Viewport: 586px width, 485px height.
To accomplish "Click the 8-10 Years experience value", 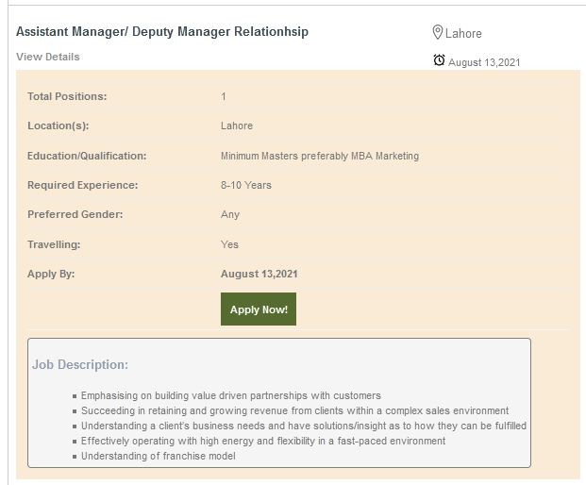I will 246,185.
